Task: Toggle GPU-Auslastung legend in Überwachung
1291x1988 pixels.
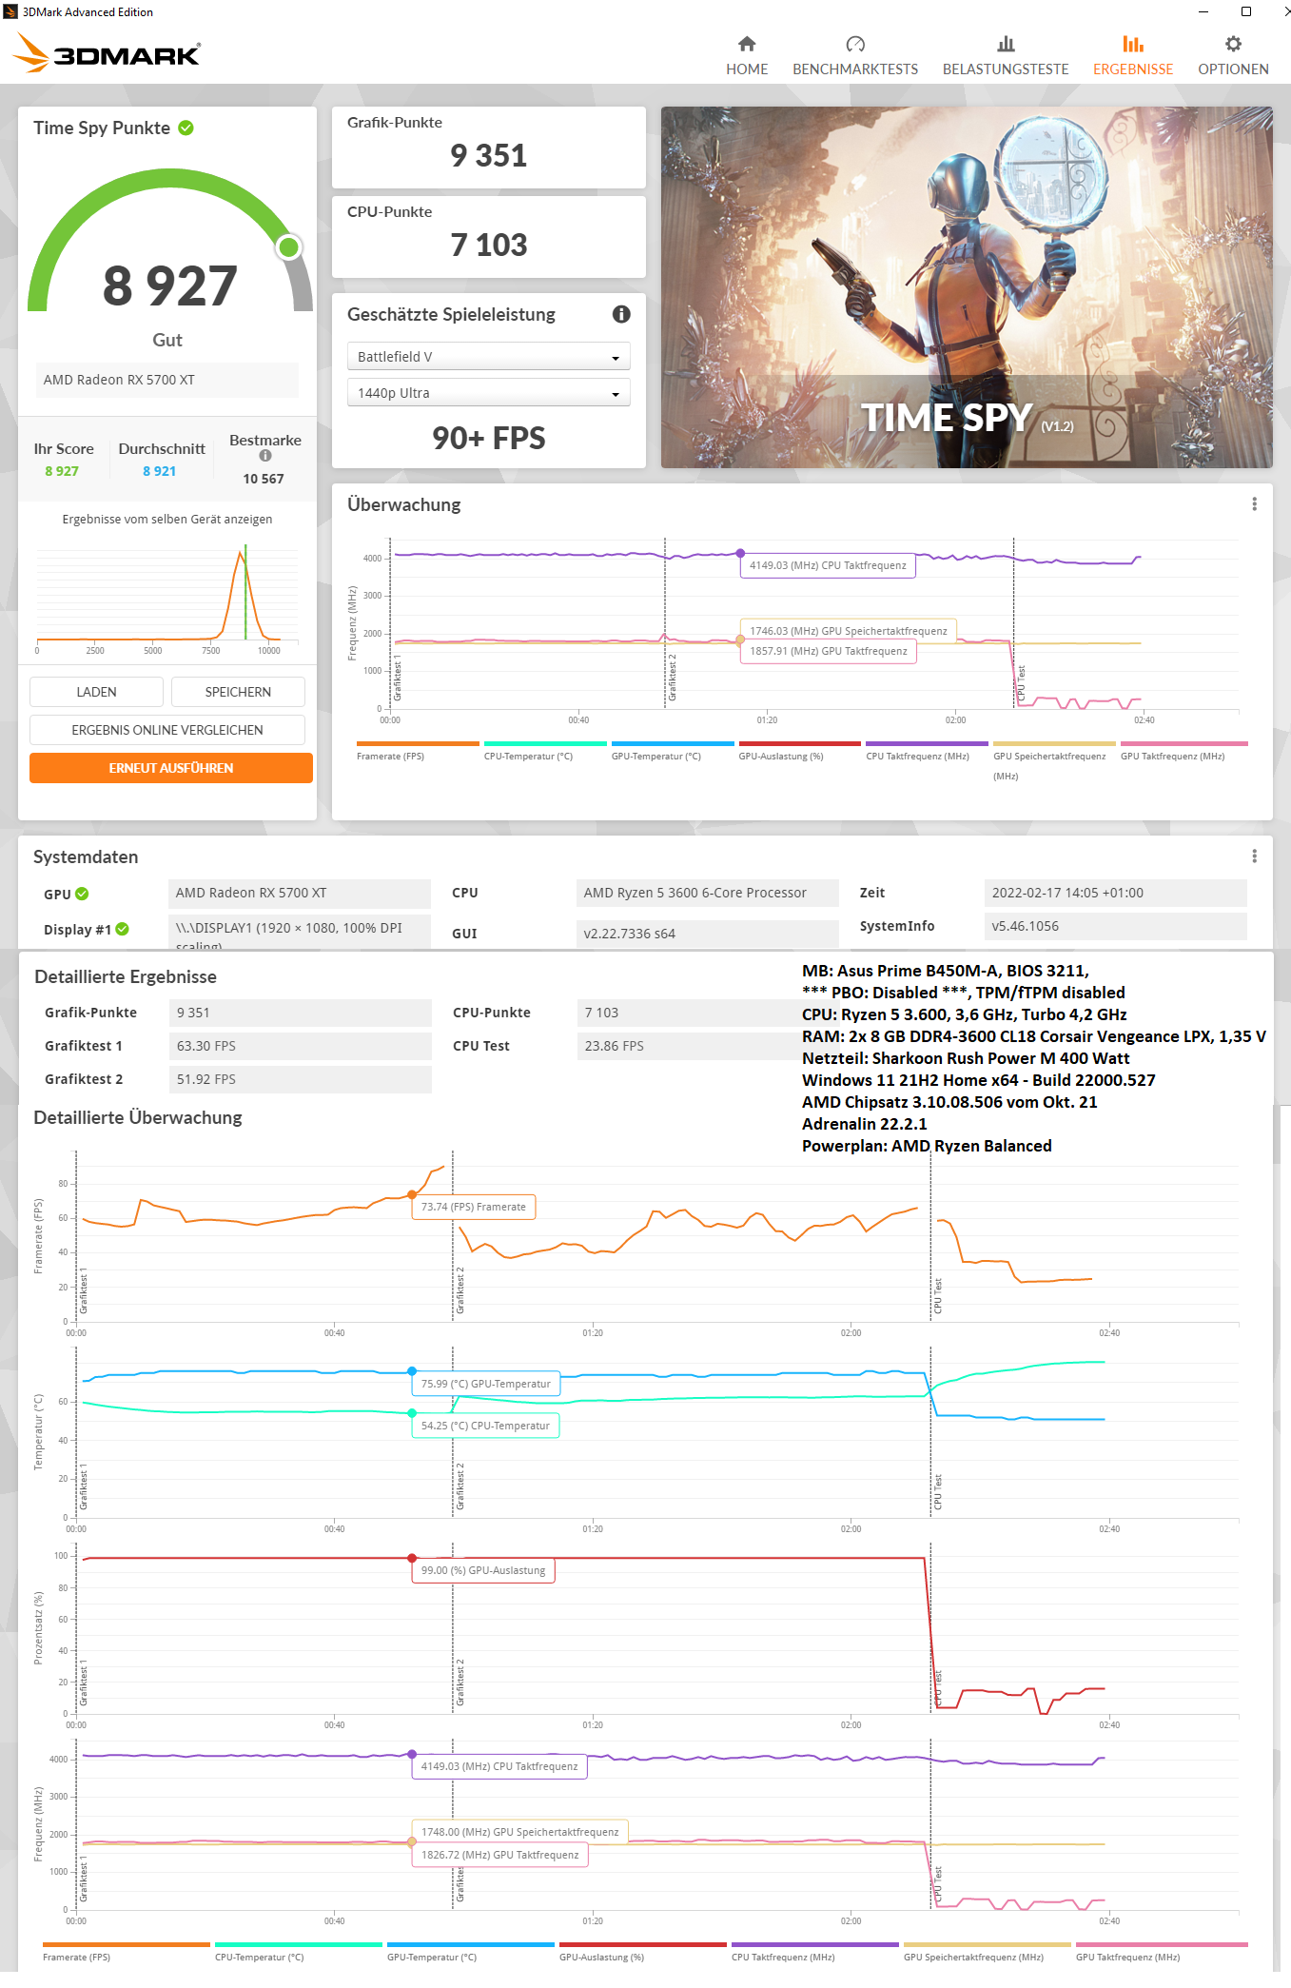Action: pos(799,751)
